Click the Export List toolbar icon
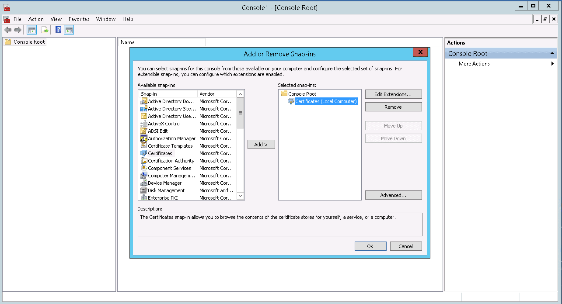The width and height of the screenshot is (562, 304). [x=45, y=30]
